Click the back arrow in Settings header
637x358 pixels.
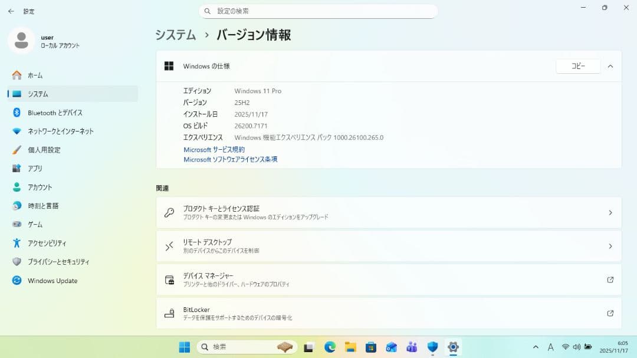pos(11,11)
